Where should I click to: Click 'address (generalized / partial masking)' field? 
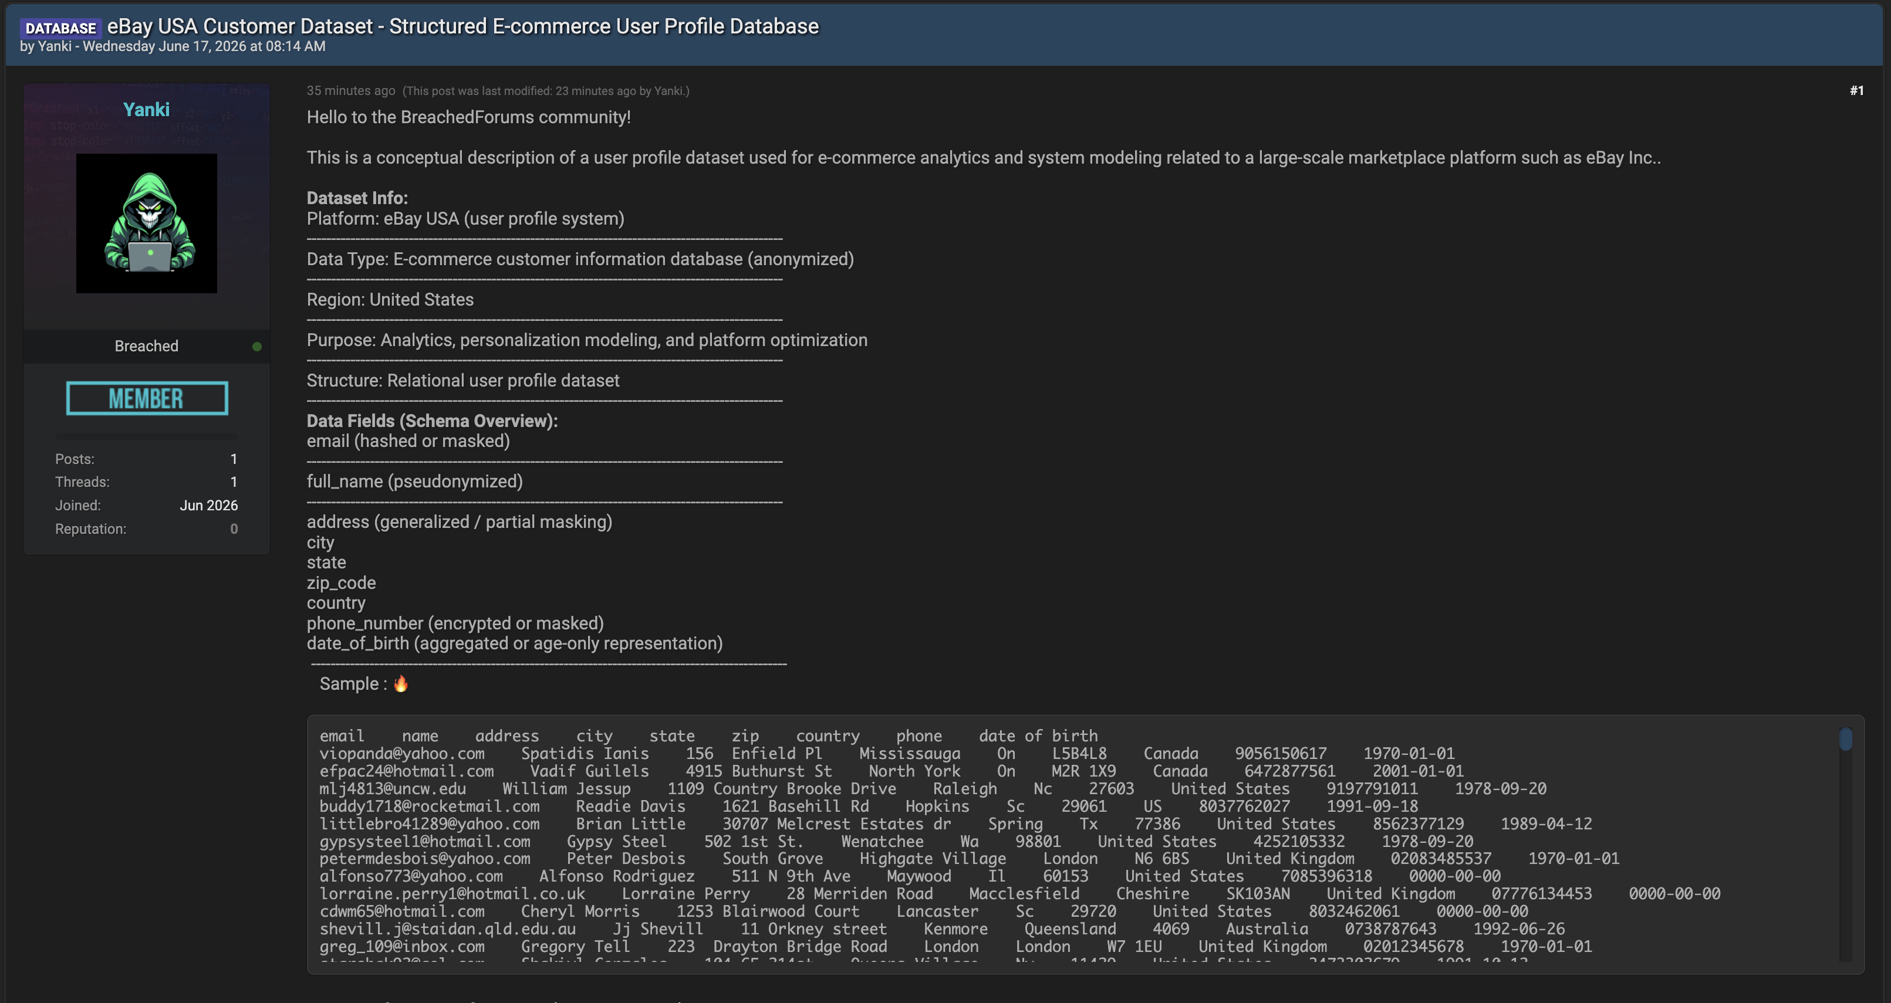pos(459,521)
